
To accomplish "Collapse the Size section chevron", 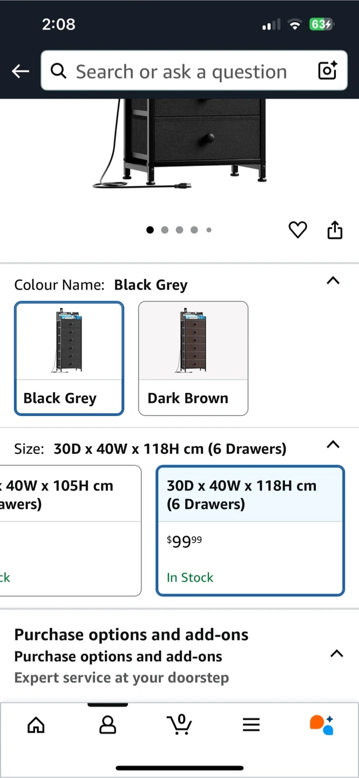I will tap(333, 445).
